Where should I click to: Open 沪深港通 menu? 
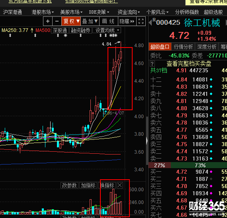click(x=12, y=12)
